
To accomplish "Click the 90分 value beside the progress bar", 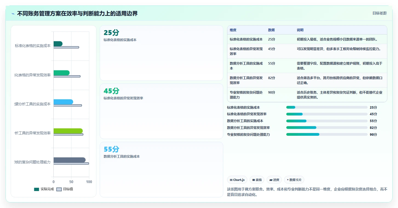I will pyautogui.click(x=373, y=134).
